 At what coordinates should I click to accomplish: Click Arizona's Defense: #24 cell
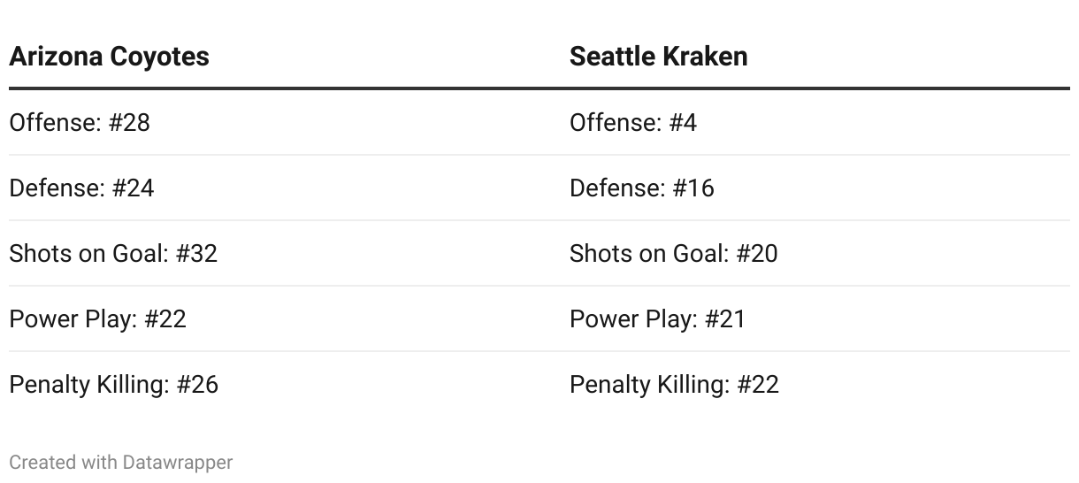point(81,188)
